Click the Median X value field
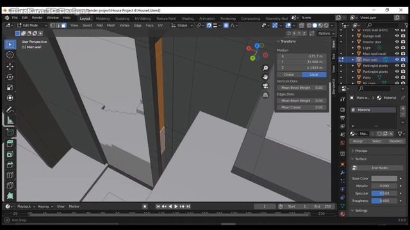Image resolution: width=410 pixels, height=230 pixels. [x=302, y=56]
